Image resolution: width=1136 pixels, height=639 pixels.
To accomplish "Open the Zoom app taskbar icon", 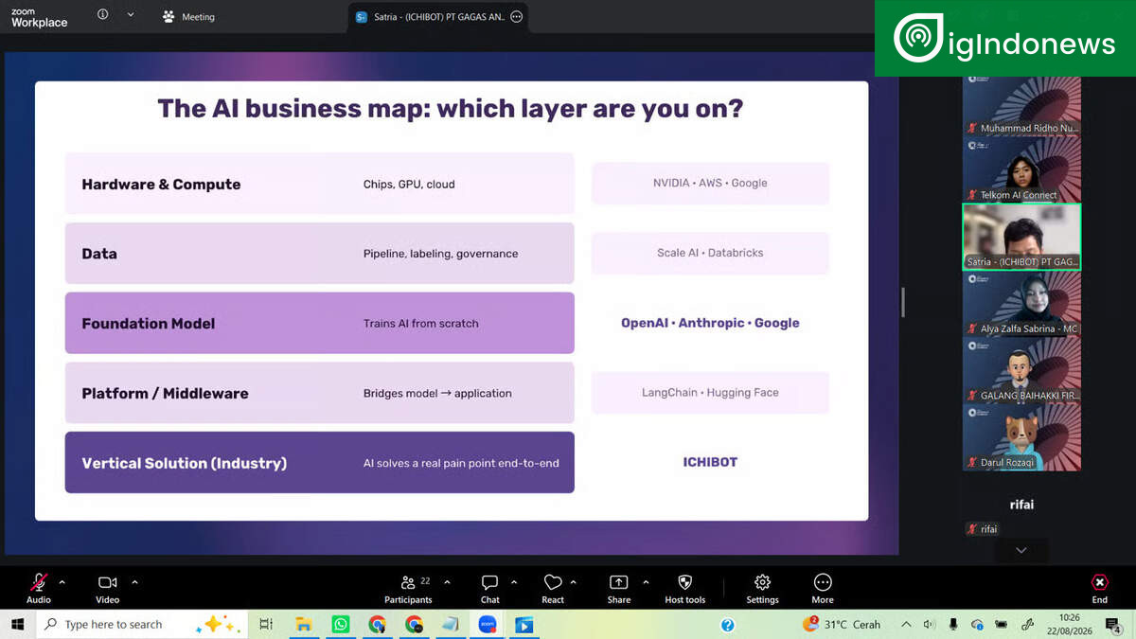I will coord(488,625).
